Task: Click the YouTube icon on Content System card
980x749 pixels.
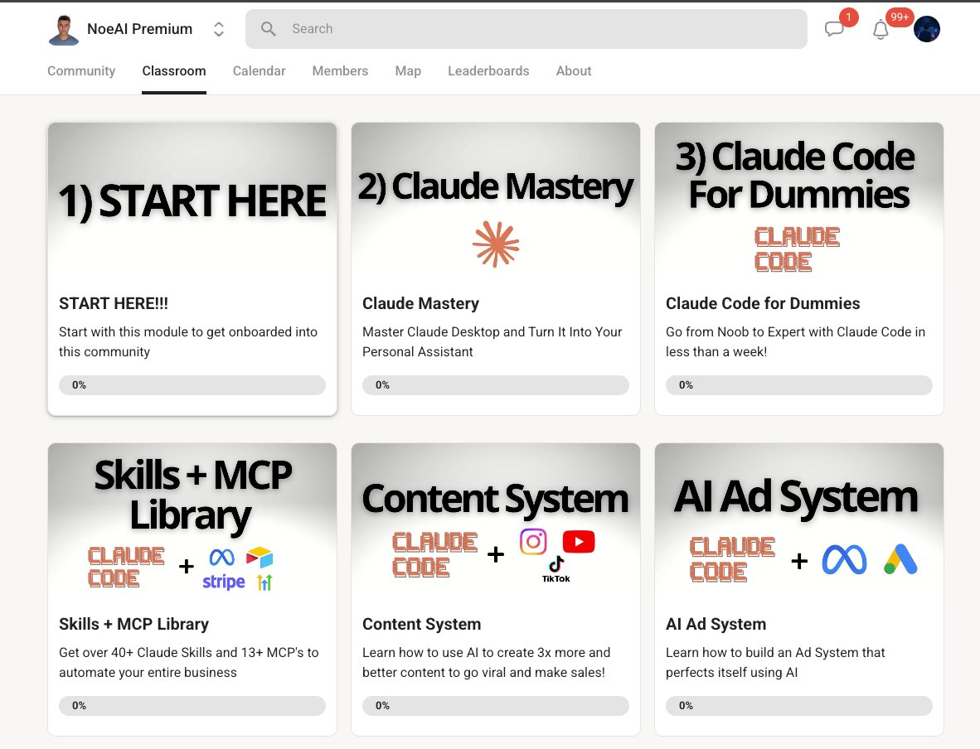Action: point(578,541)
